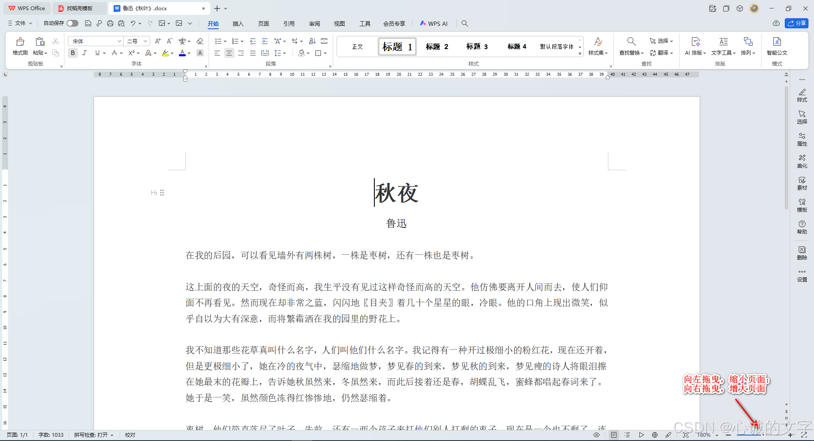Screen dimensions: 814x441
Task: Click the WPS AI button
Action: point(434,24)
